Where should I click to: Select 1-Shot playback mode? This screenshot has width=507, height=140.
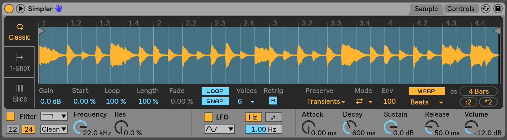pos(19,62)
